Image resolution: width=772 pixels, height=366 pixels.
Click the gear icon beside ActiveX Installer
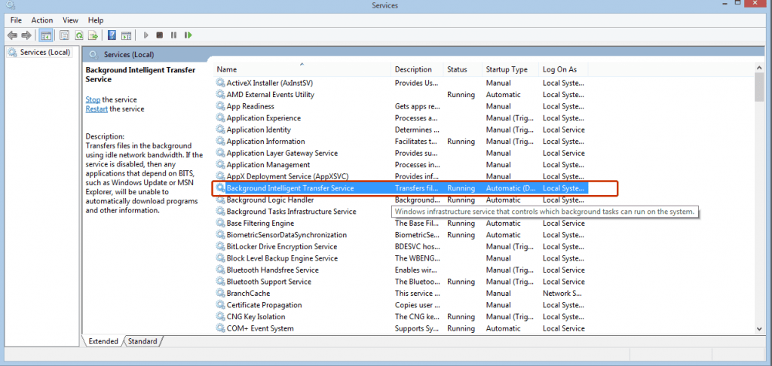click(220, 83)
